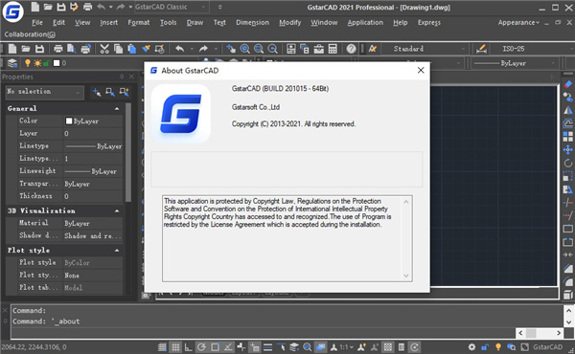Open the Layer Properties Manager icon
The image size is (575, 354).
coord(12,63)
